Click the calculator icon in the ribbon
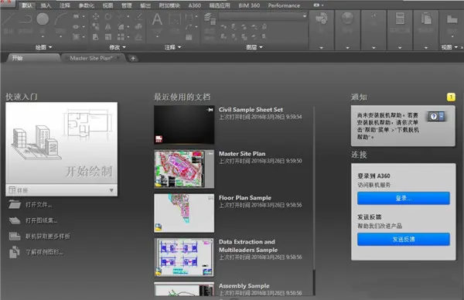Viewport: 464px width, 300px height. coord(400,19)
